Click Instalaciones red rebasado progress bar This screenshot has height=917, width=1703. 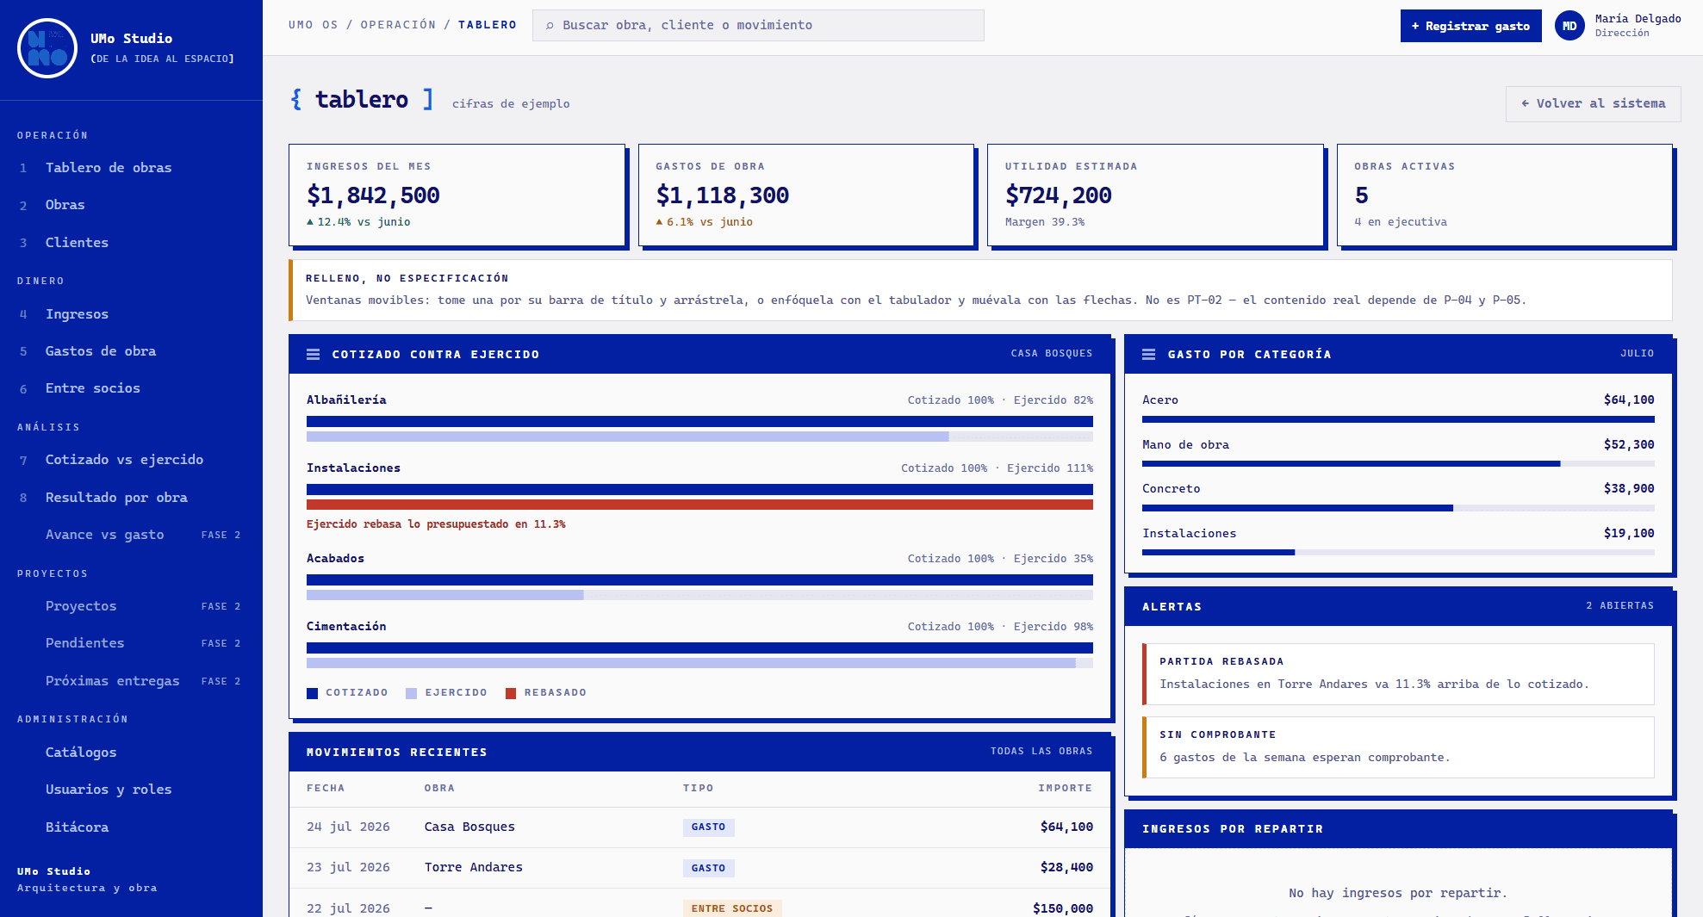coord(699,505)
